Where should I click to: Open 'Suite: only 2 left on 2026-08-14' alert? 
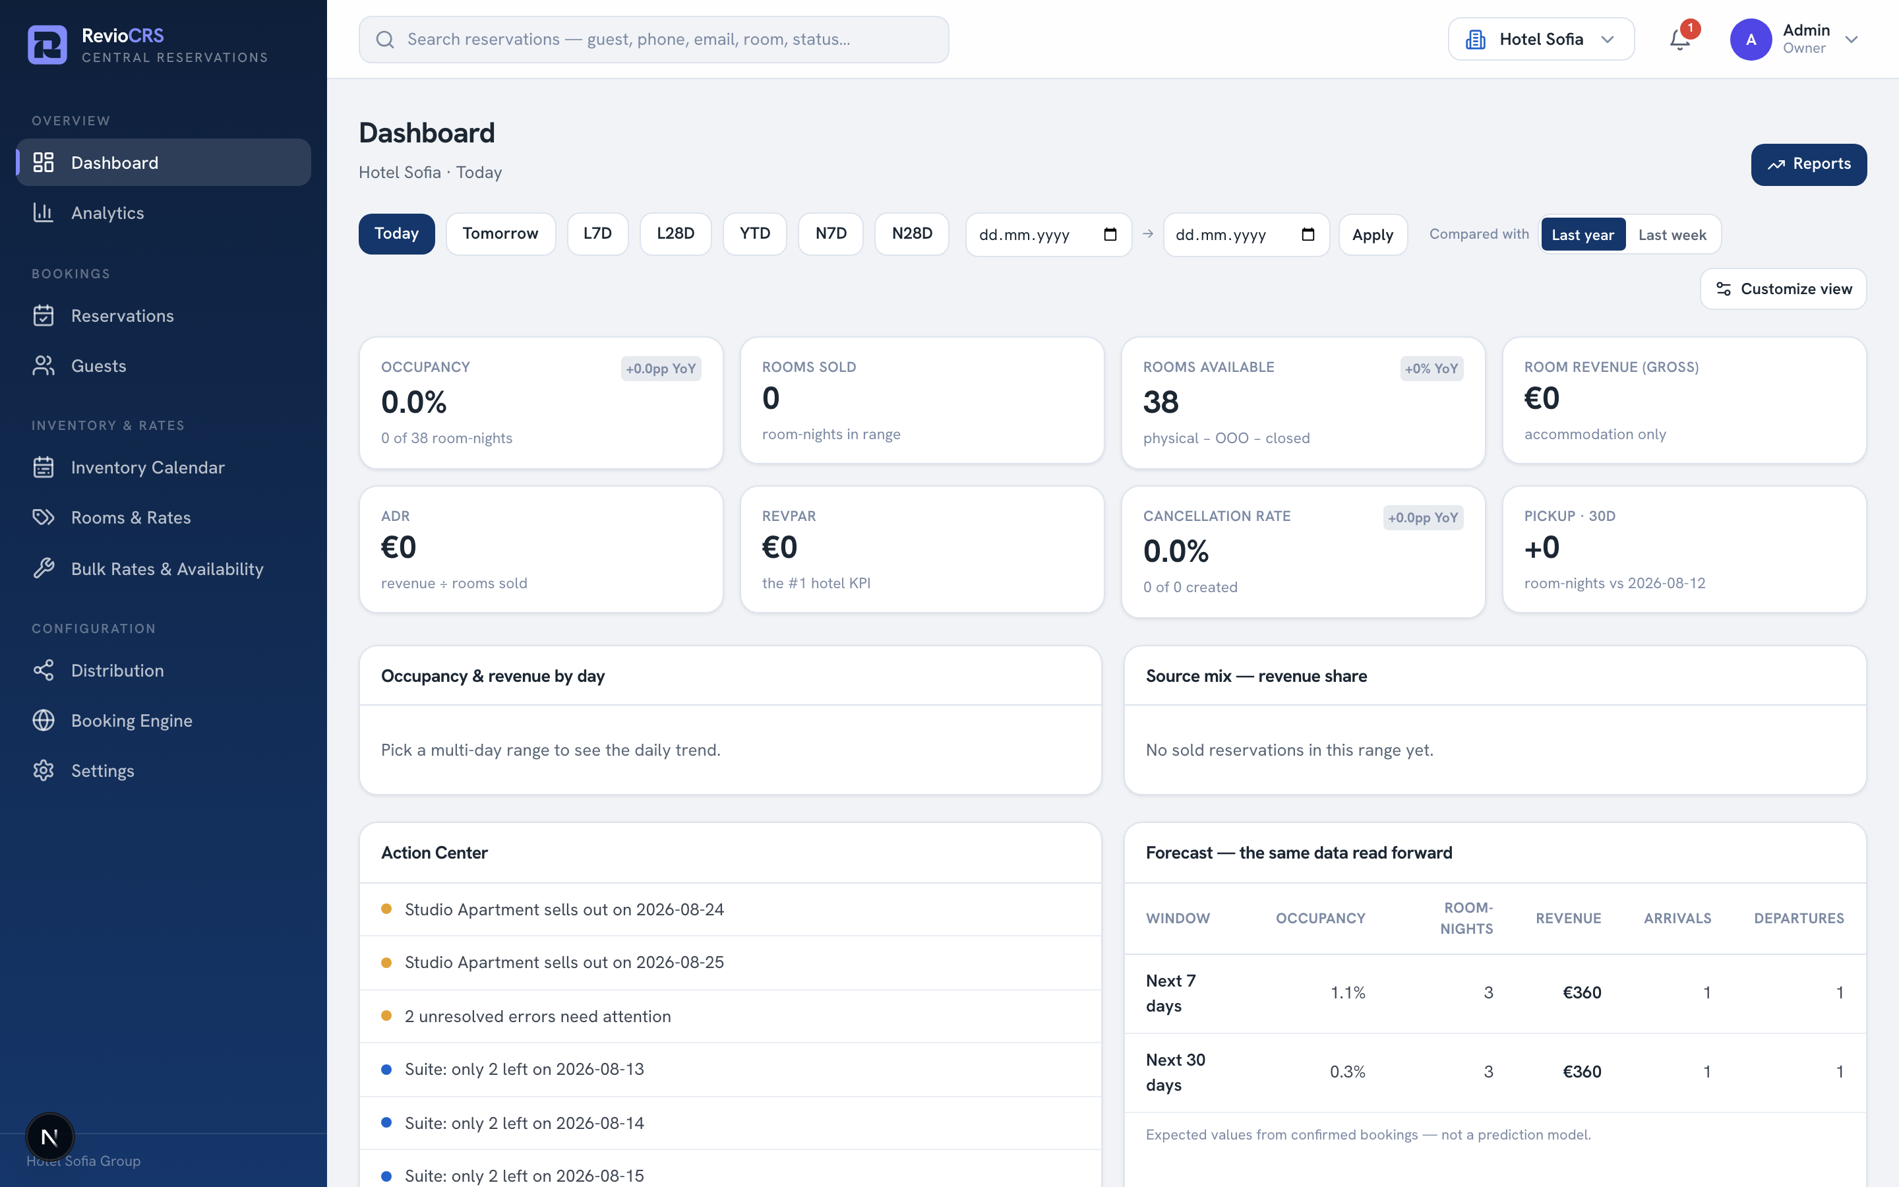click(x=730, y=1122)
